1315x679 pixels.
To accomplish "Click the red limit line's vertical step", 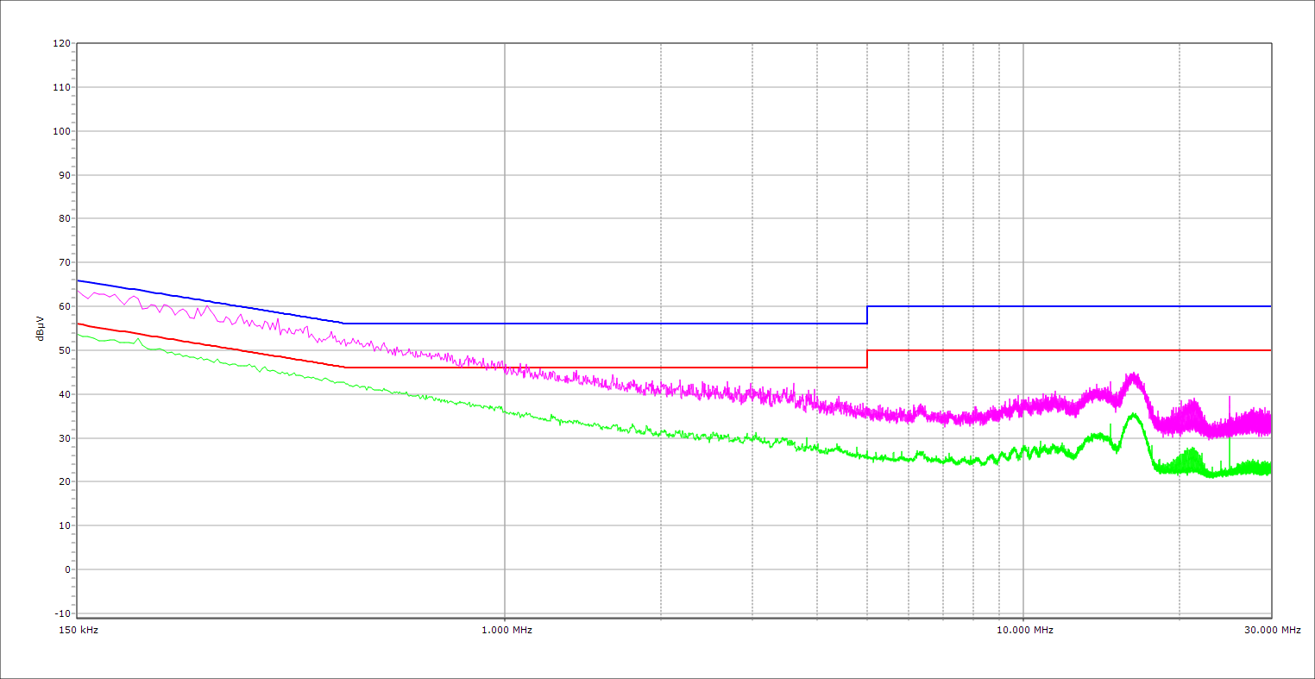I will (867, 359).
